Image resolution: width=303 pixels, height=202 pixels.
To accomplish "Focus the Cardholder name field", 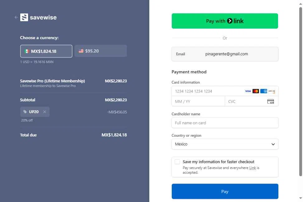I will (225, 123).
